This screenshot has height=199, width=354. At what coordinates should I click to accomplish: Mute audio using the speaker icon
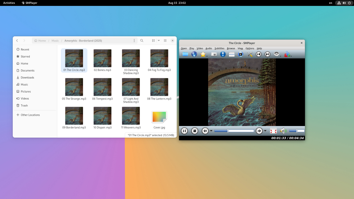(x=283, y=131)
